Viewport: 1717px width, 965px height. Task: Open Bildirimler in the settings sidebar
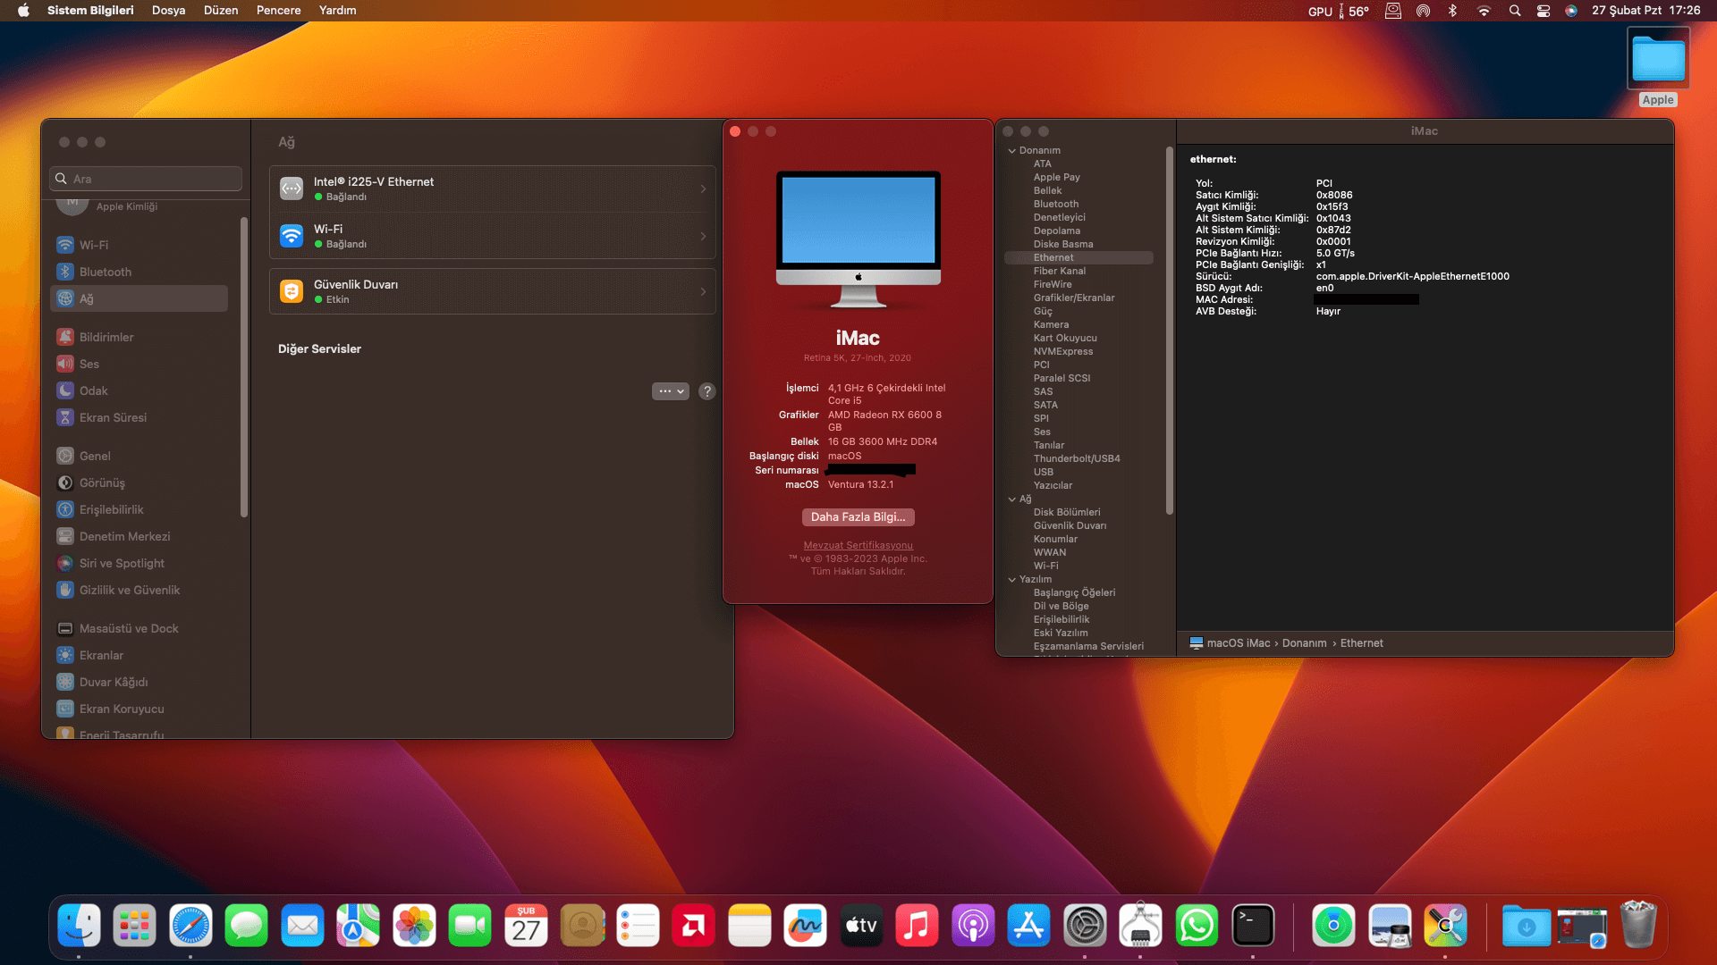106,337
